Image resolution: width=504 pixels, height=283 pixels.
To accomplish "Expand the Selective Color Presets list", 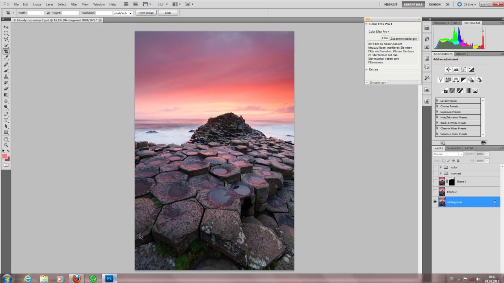I will (437, 134).
